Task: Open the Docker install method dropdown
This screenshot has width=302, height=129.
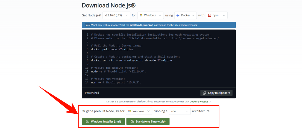Action: [x=185, y=15]
